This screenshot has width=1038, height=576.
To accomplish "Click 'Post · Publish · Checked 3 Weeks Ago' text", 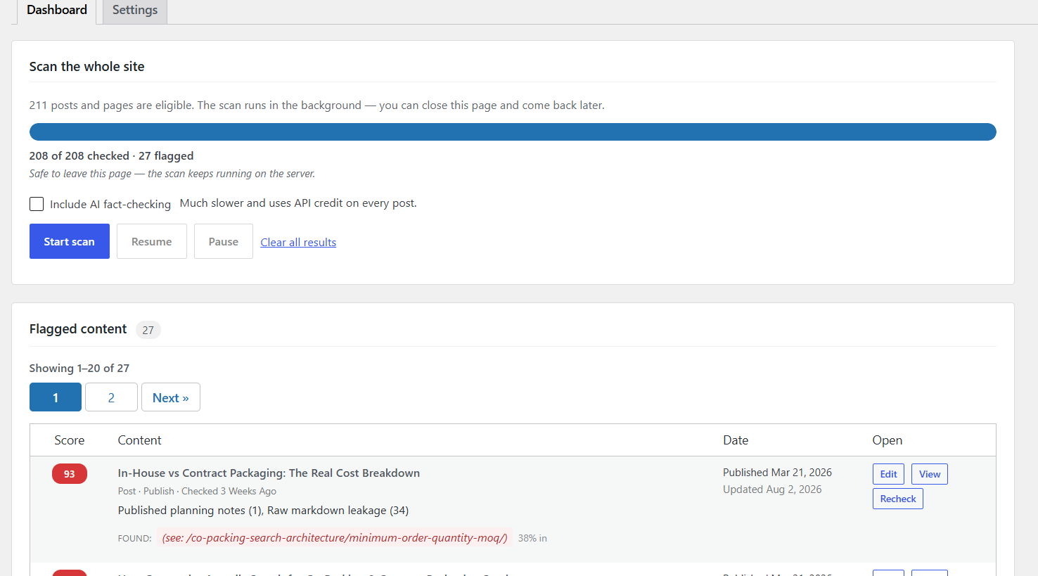I will coord(197,492).
